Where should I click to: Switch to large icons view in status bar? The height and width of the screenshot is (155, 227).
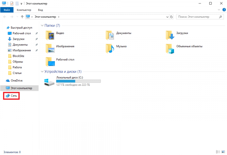(223, 152)
